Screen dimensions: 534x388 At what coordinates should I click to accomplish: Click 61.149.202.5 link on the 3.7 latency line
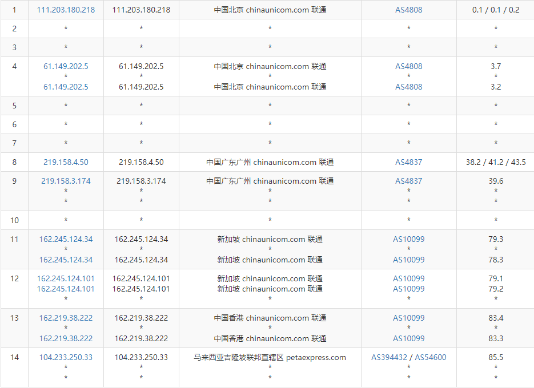pyautogui.click(x=66, y=66)
